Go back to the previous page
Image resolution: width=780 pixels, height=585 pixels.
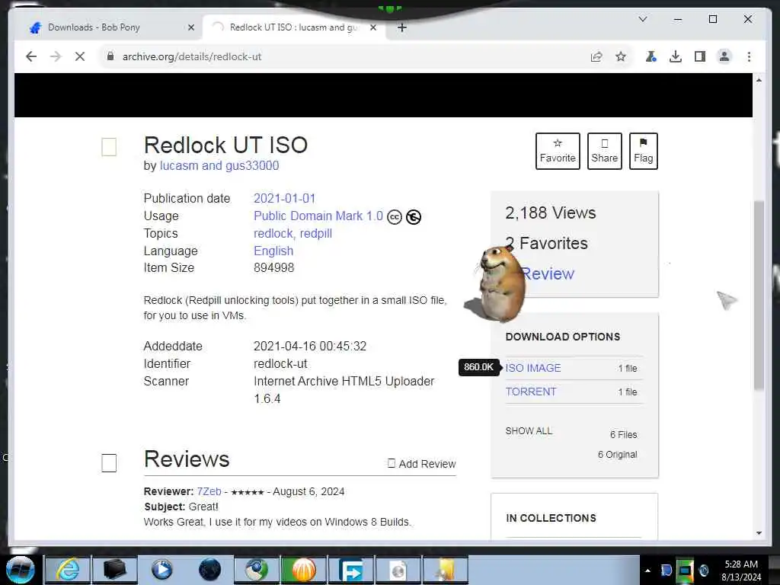pyautogui.click(x=31, y=56)
